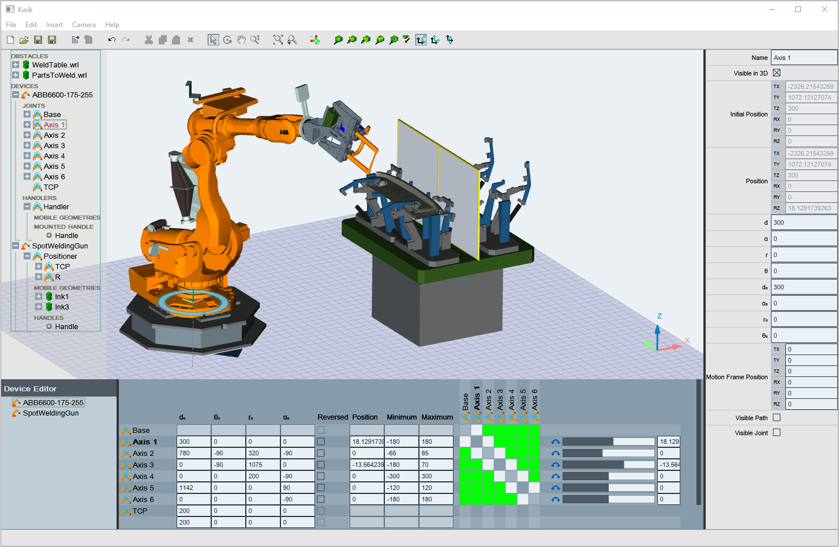Enable the Visible Path checkbox
The width and height of the screenshot is (839, 547).
777,417
